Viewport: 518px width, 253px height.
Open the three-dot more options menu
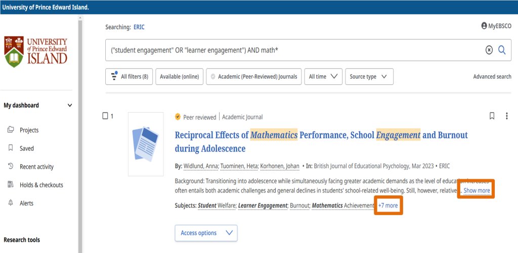[507, 116]
